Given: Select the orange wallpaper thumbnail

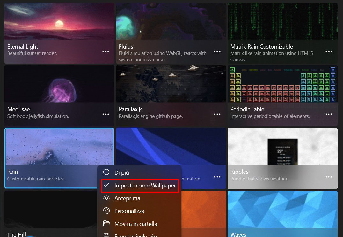Looking at the screenshot, I should (x=203, y=210).
